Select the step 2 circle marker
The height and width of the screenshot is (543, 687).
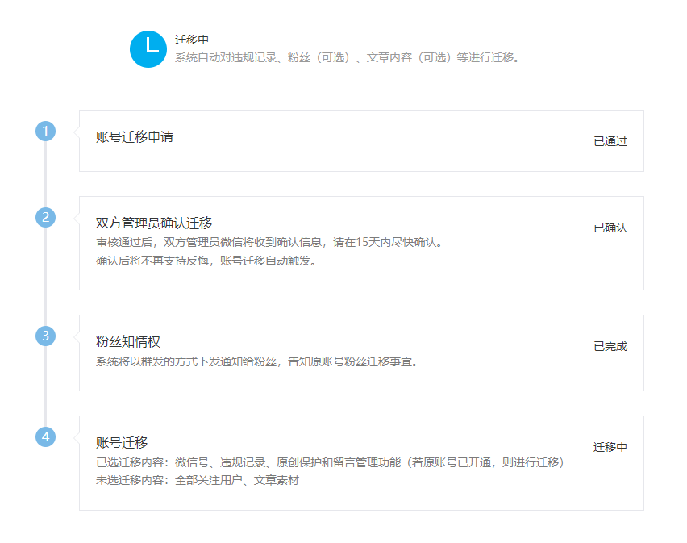[x=46, y=217]
